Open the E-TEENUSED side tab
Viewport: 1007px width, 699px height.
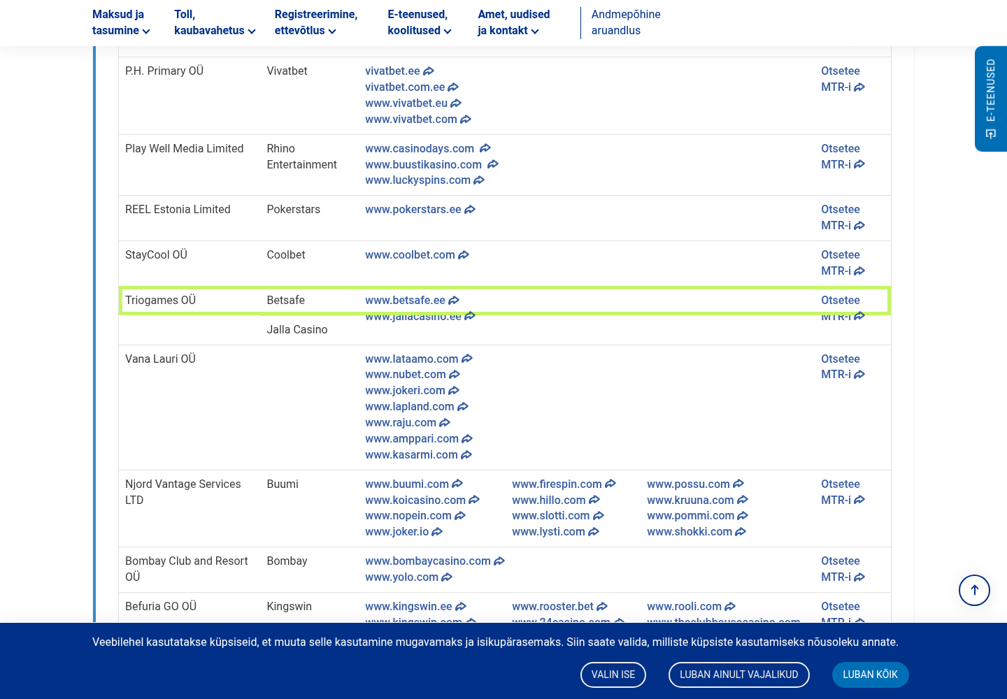coord(991,99)
